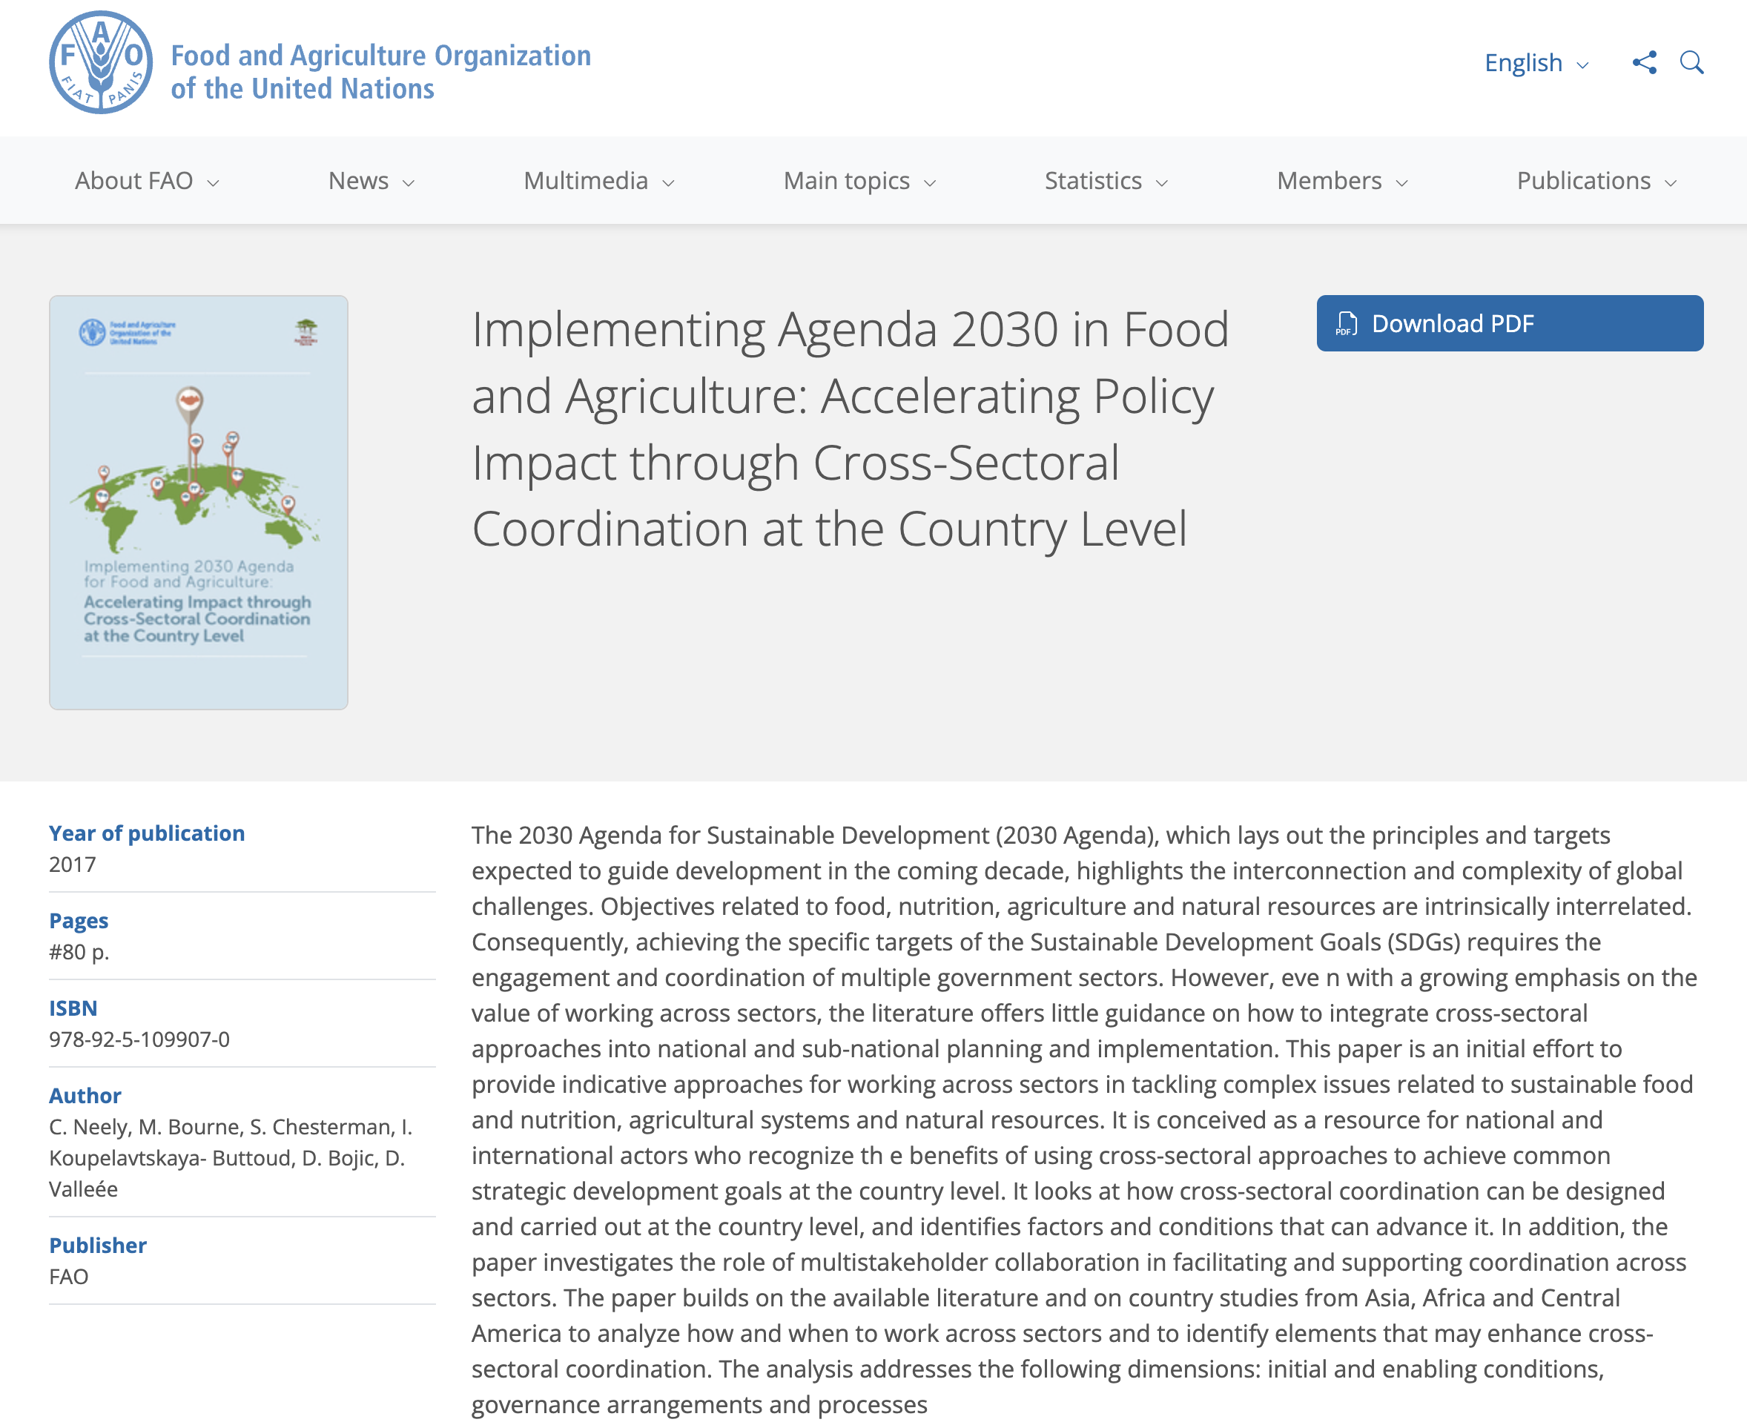The width and height of the screenshot is (1747, 1425).
Task: Click the abstract paragraph starting The 2030 Agenda
Action: (x=1083, y=1120)
